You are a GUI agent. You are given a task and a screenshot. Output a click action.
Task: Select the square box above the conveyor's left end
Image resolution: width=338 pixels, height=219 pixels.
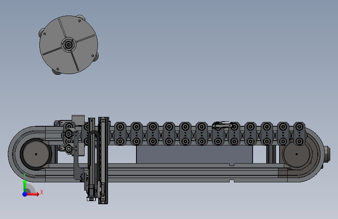(78, 120)
